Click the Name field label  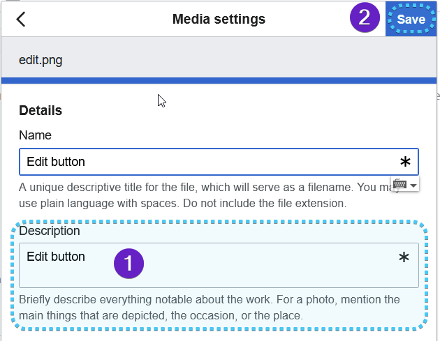click(x=35, y=135)
